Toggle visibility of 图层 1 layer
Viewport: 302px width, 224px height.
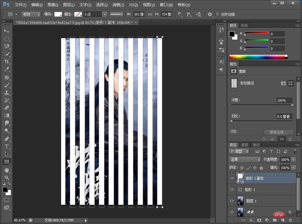[x=232, y=201]
